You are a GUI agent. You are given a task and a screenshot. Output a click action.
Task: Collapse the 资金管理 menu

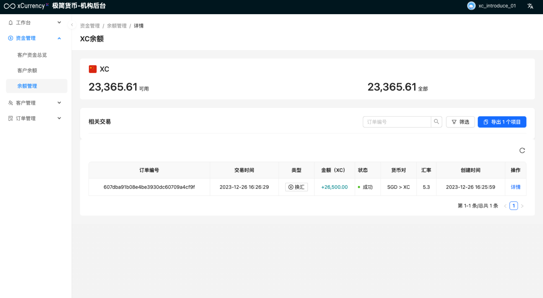click(x=35, y=38)
